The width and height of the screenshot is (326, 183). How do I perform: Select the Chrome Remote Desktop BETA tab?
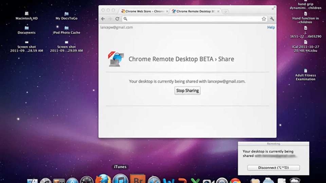click(195, 11)
